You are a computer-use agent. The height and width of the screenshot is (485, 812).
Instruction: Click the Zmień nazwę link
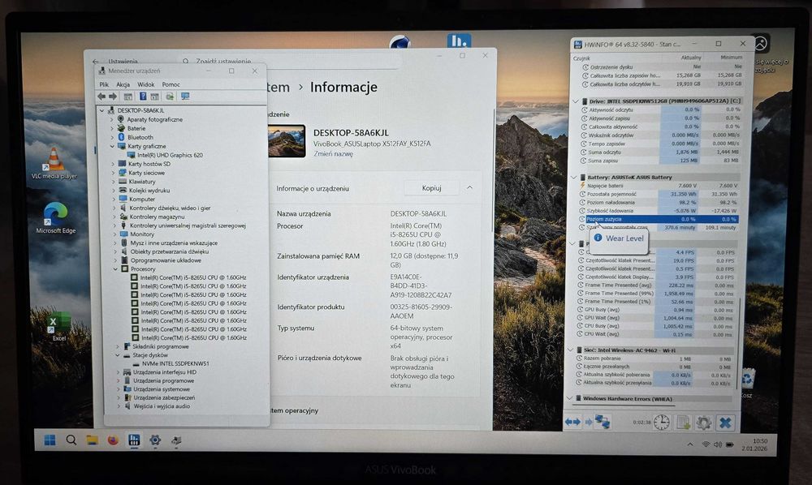(333, 153)
